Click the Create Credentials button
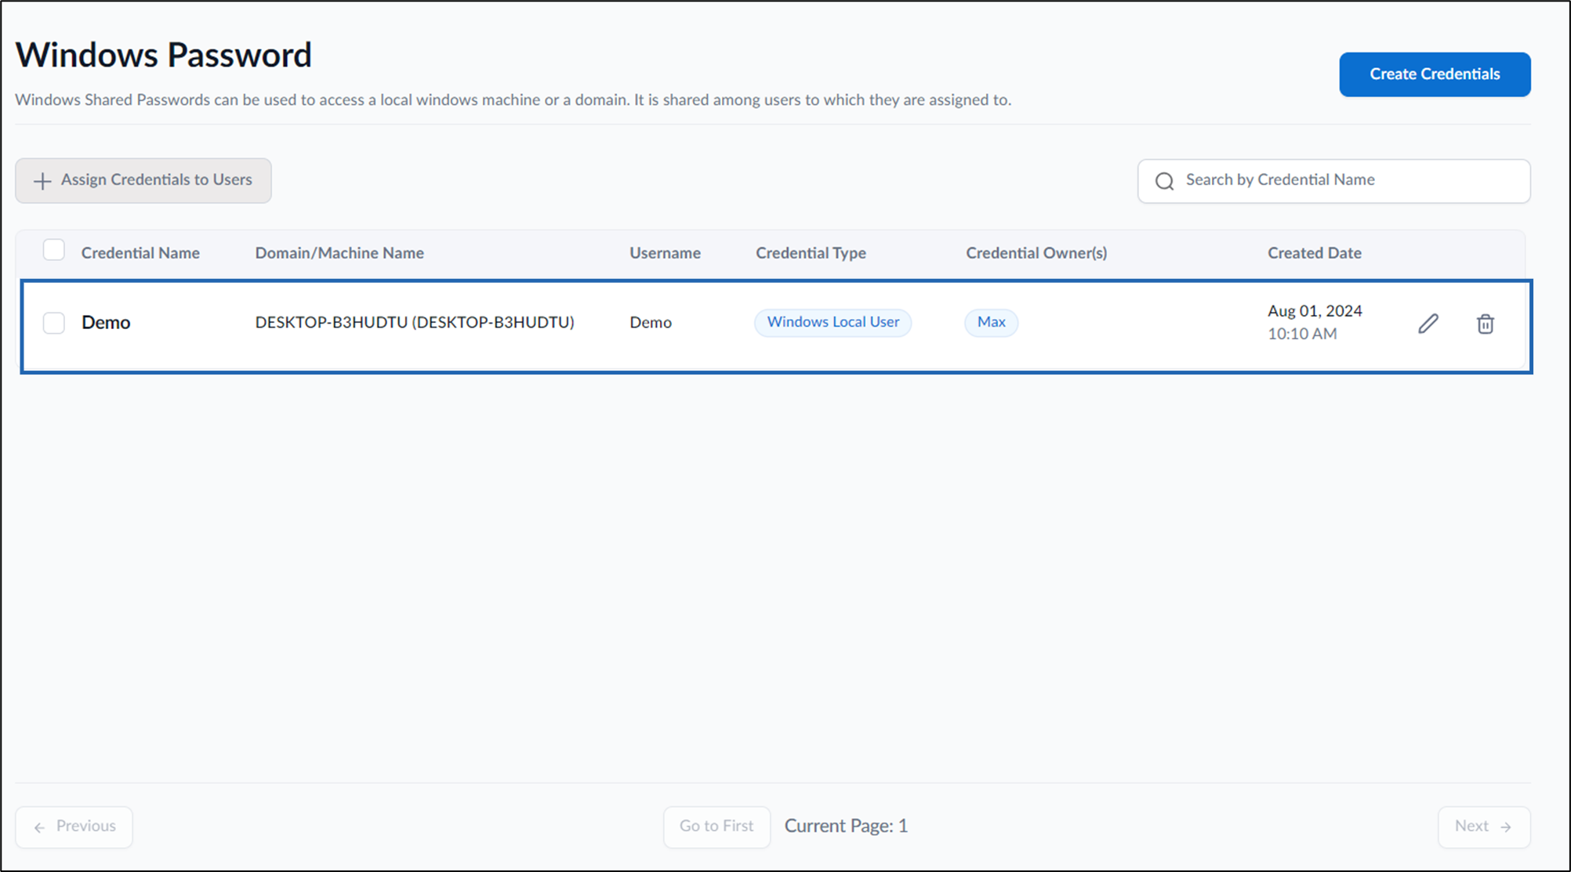The height and width of the screenshot is (872, 1571). tap(1435, 74)
